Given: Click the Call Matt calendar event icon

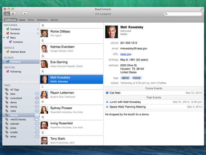Looking at the screenshot, I should point(107,93).
